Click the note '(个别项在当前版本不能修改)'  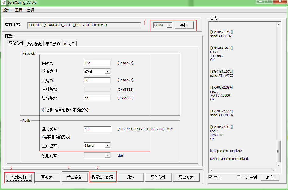pos(66,110)
